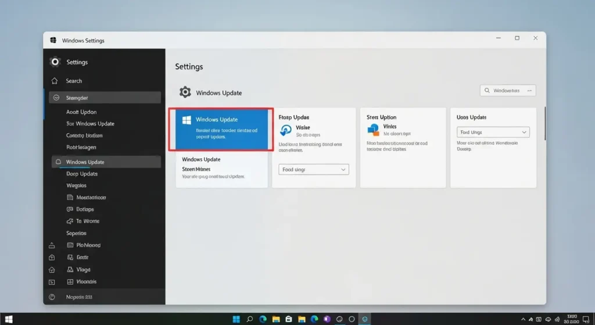Click the icon directly before Grotir
This screenshot has width=595, height=325.
[70, 258]
